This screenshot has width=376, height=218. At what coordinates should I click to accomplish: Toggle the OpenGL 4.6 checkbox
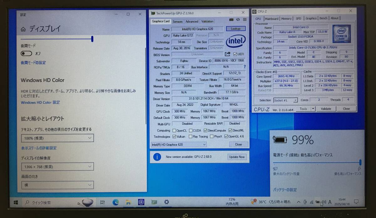226,137
